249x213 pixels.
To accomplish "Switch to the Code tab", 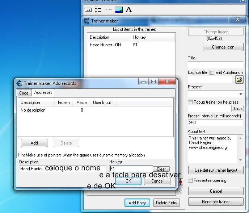I will click(24, 93).
